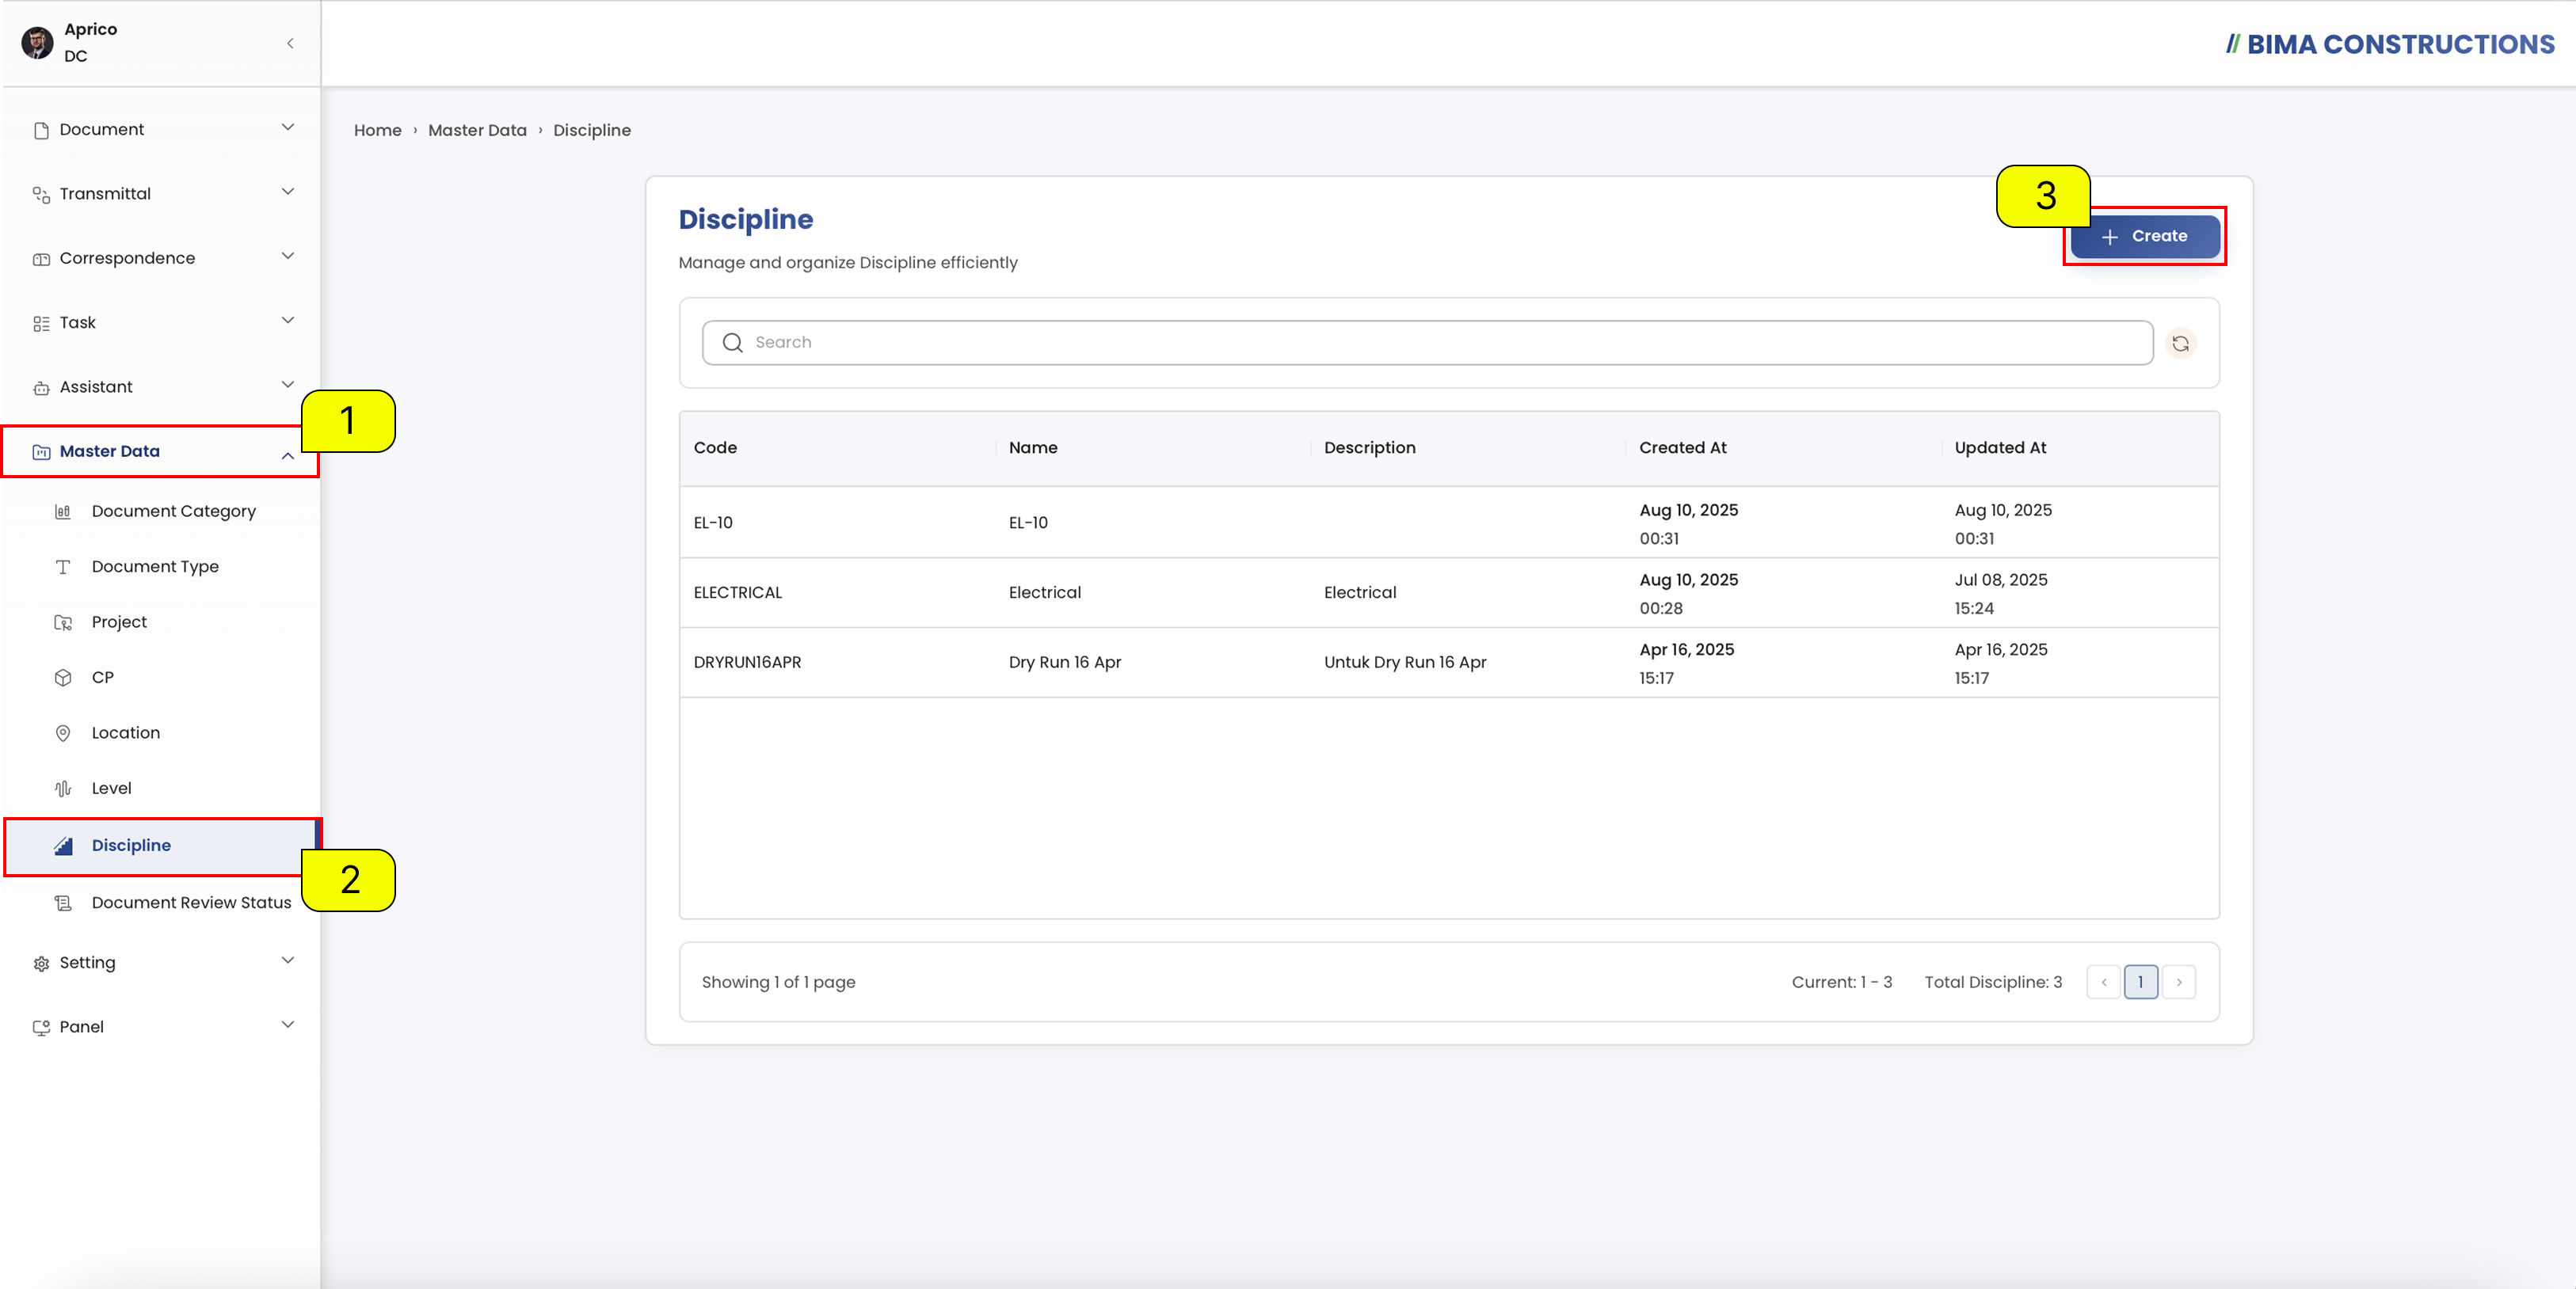2576x1289 pixels.
Task: Click the CP cube icon
Action: 63,678
